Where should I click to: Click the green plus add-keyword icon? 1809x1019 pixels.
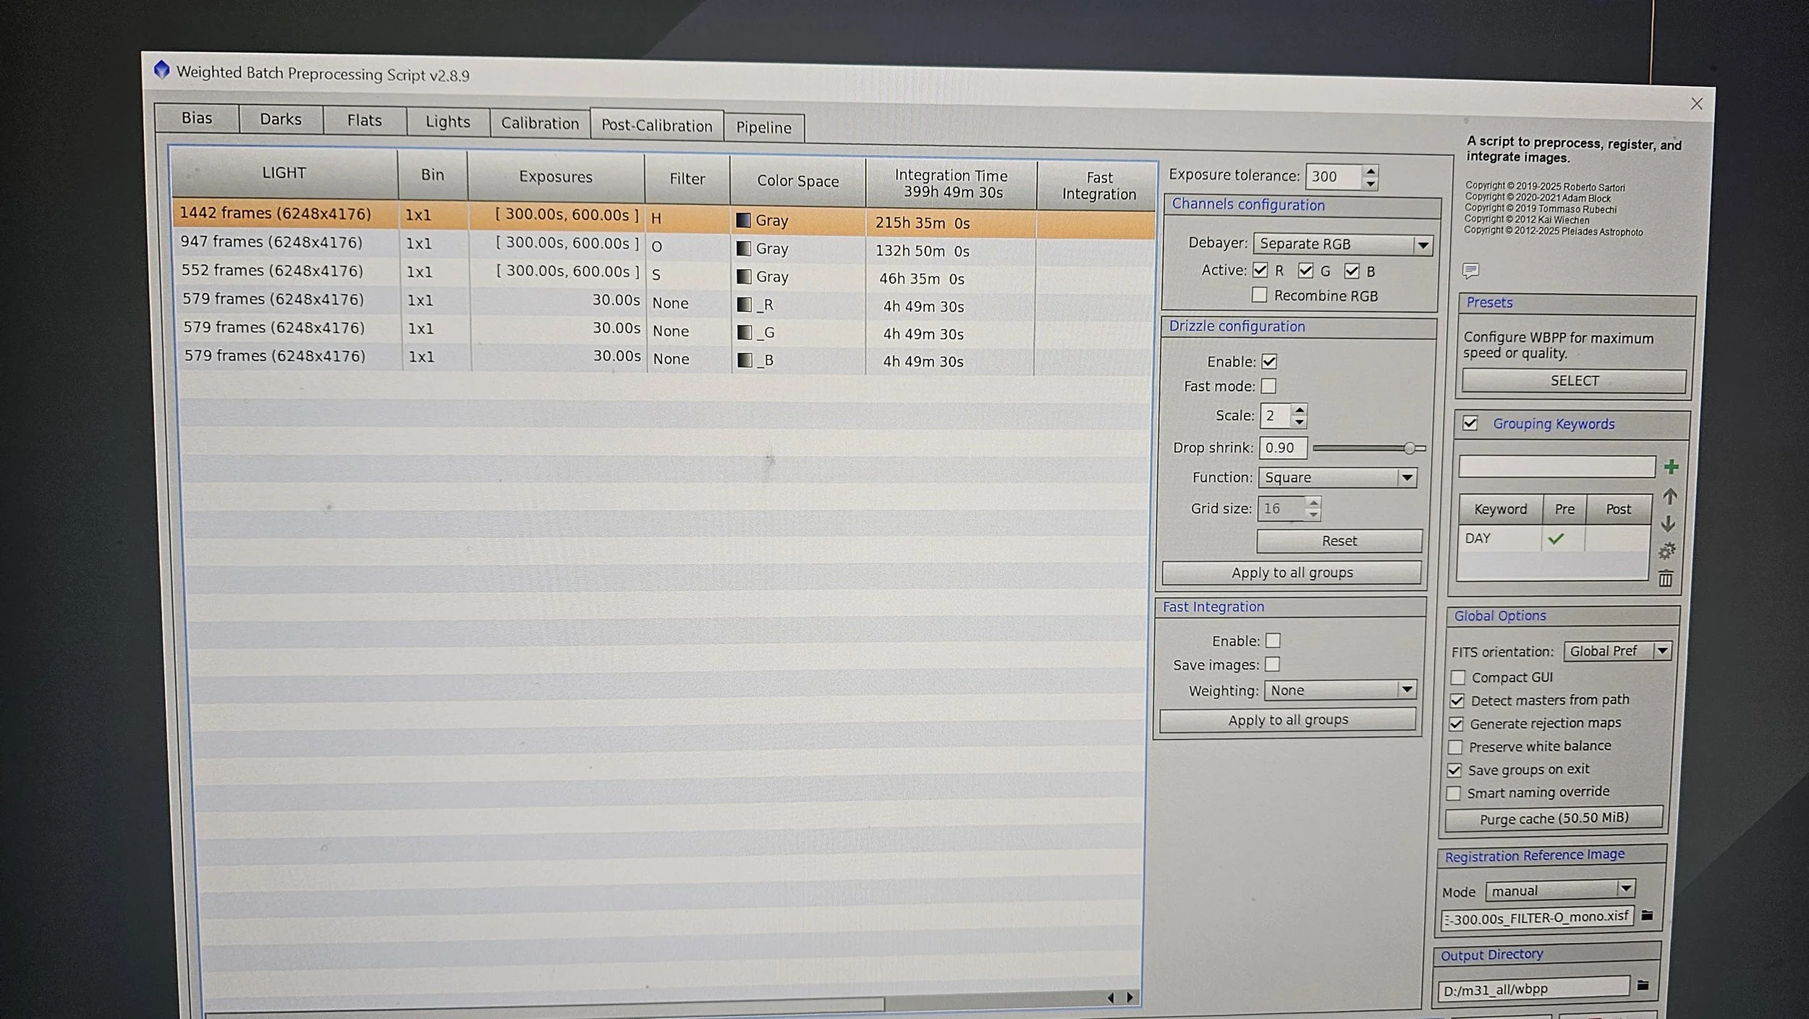pos(1671,468)
